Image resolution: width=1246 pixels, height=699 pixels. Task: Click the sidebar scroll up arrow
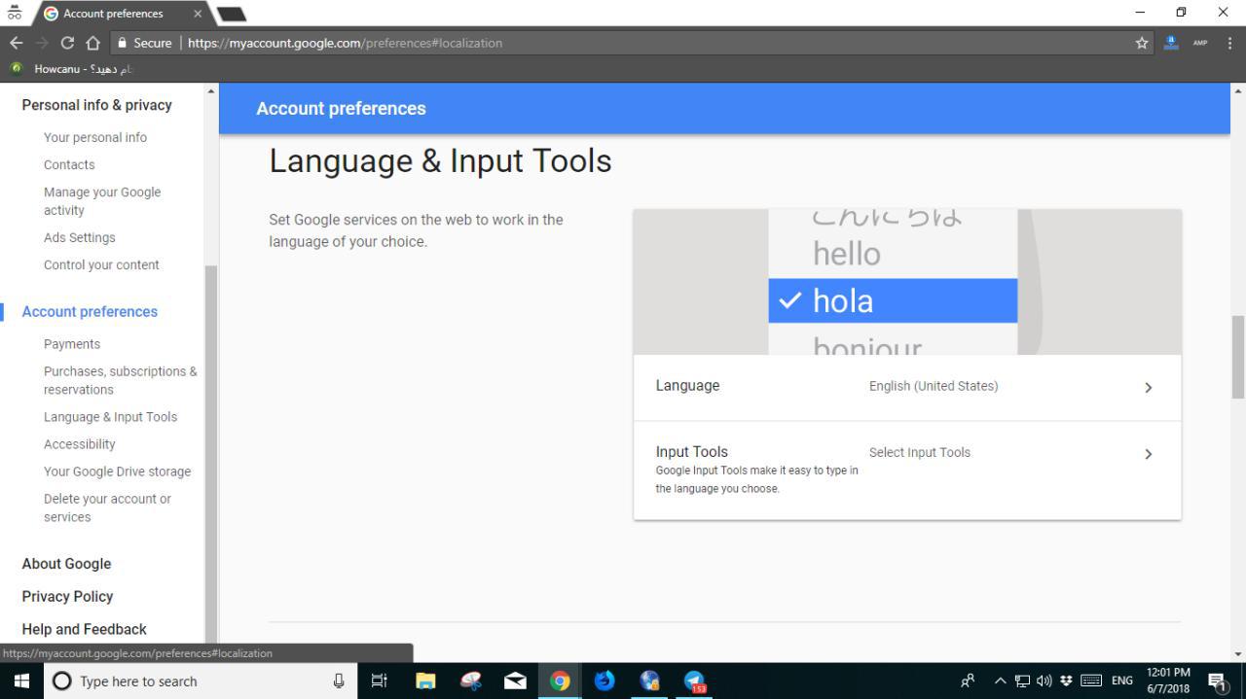(x=211, y=90)
